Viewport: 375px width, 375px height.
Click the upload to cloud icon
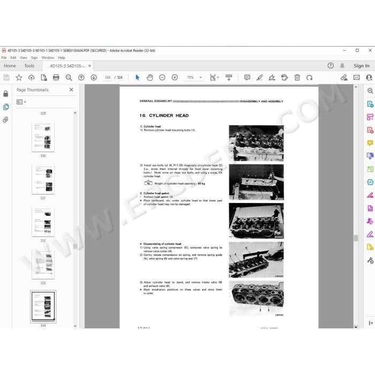31,78
